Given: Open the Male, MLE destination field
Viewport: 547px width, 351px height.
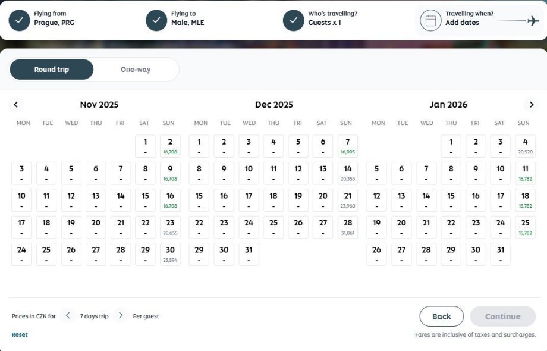Looking at the screenshot, I should click(187, 23).
